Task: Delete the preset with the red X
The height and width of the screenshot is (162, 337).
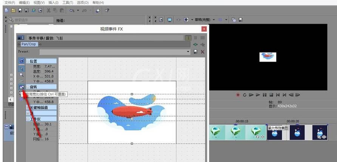Action: pos(203,52)
